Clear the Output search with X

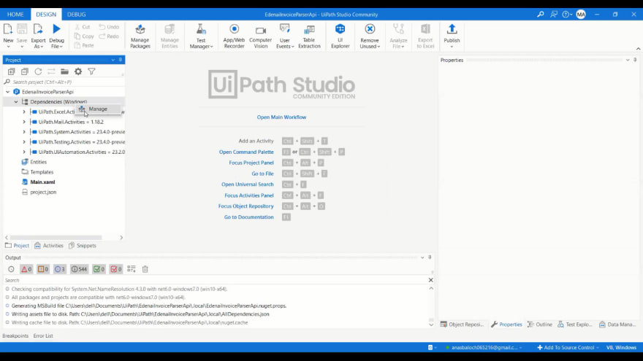(x=430, y=280)
